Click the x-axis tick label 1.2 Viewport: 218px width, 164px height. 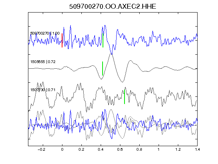pyautogui.click(x=178, y=150)
